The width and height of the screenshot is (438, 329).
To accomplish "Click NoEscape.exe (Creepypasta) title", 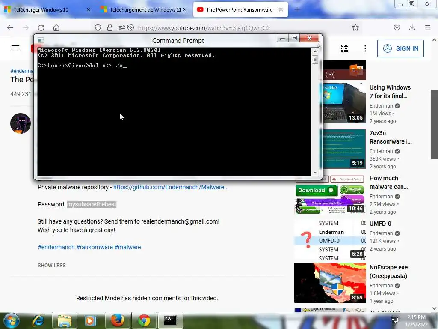I will tap(388, 272).
